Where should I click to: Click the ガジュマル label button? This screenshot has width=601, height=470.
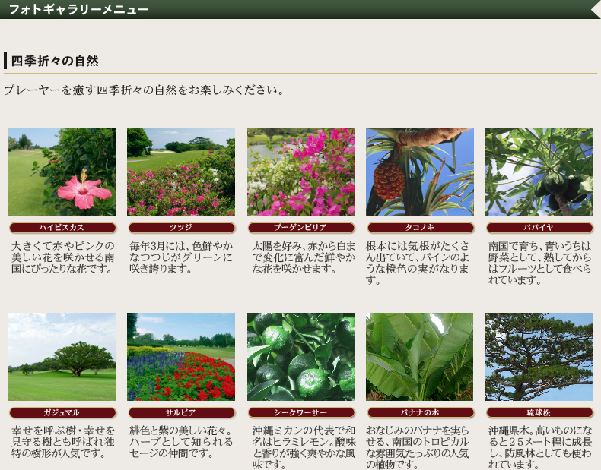click(x=62, y=412)
